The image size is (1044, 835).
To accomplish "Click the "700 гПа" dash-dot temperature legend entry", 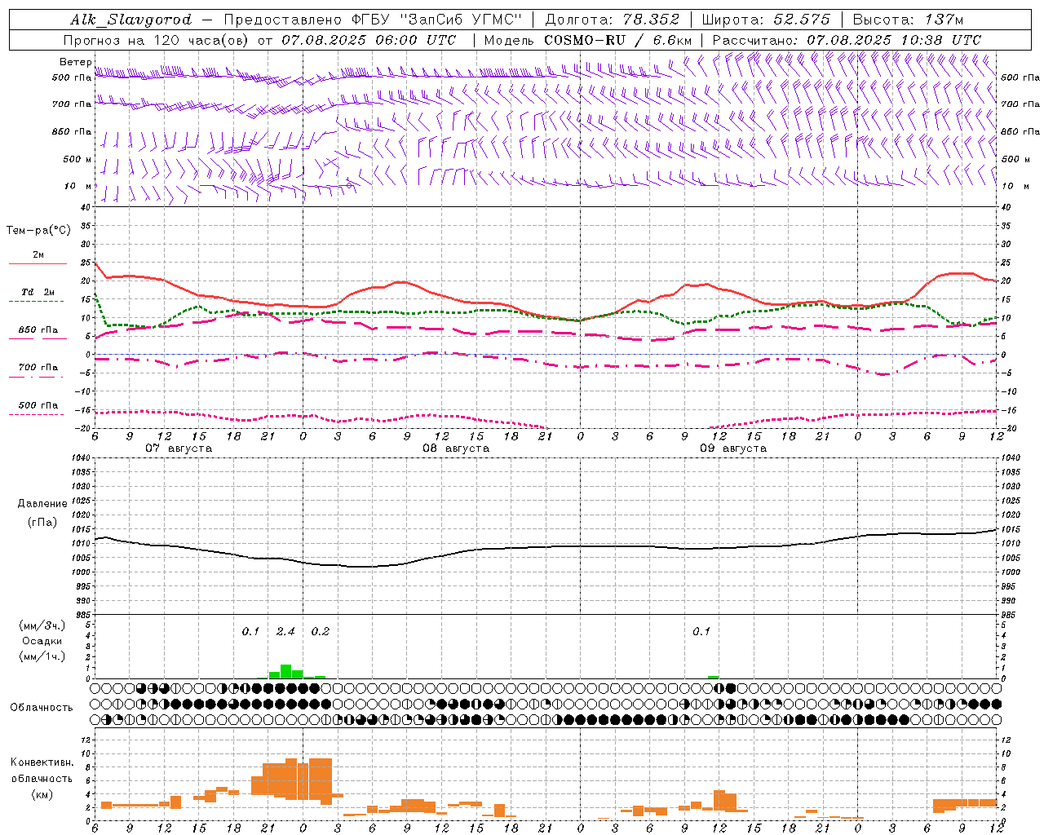I will [38, 368].
